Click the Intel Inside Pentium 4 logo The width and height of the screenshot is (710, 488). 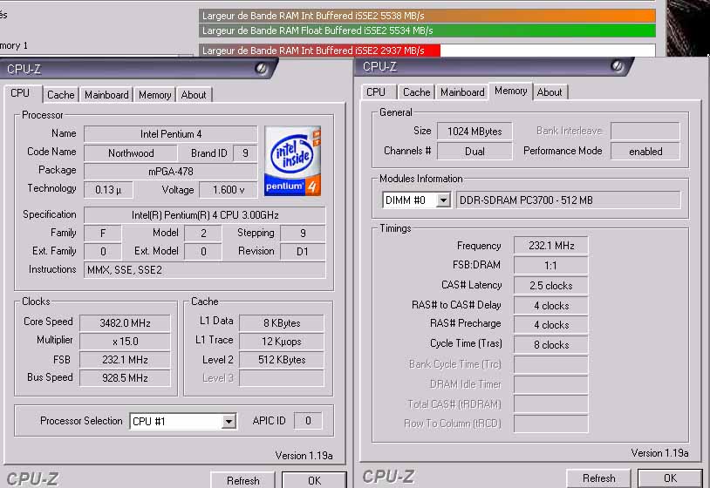292,161
